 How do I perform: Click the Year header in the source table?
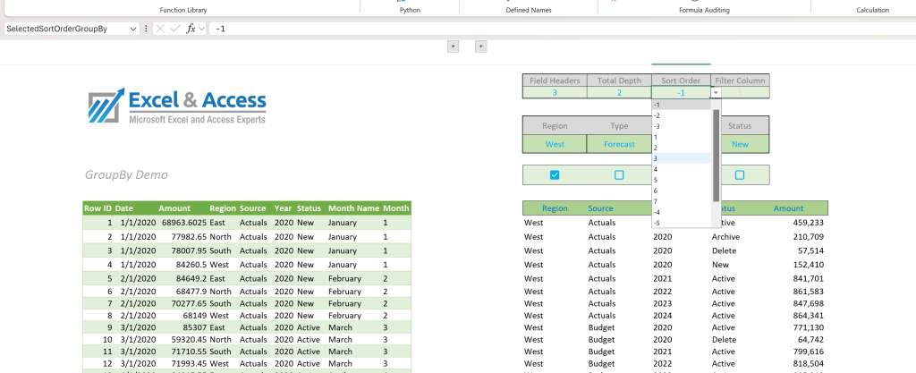pos(284,208)
